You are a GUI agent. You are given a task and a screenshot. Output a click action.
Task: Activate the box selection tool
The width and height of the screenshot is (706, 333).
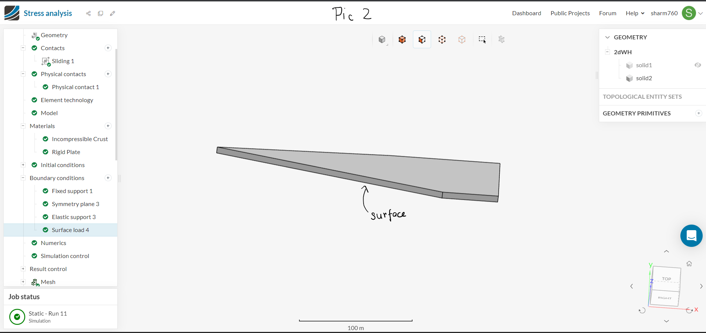[x=482, y=39]
